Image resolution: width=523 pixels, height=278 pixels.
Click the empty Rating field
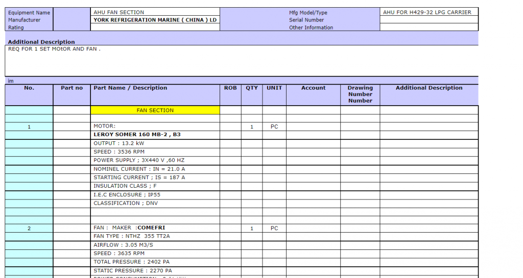point(155,28)
